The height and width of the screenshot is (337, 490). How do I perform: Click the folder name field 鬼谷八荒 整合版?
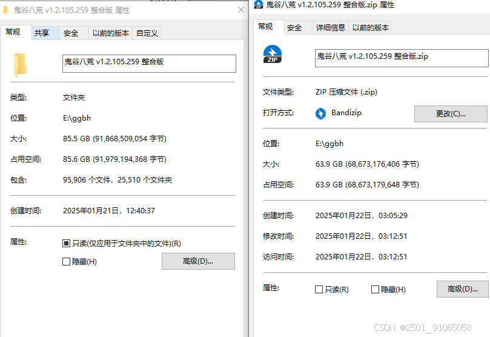click(149, 64)
